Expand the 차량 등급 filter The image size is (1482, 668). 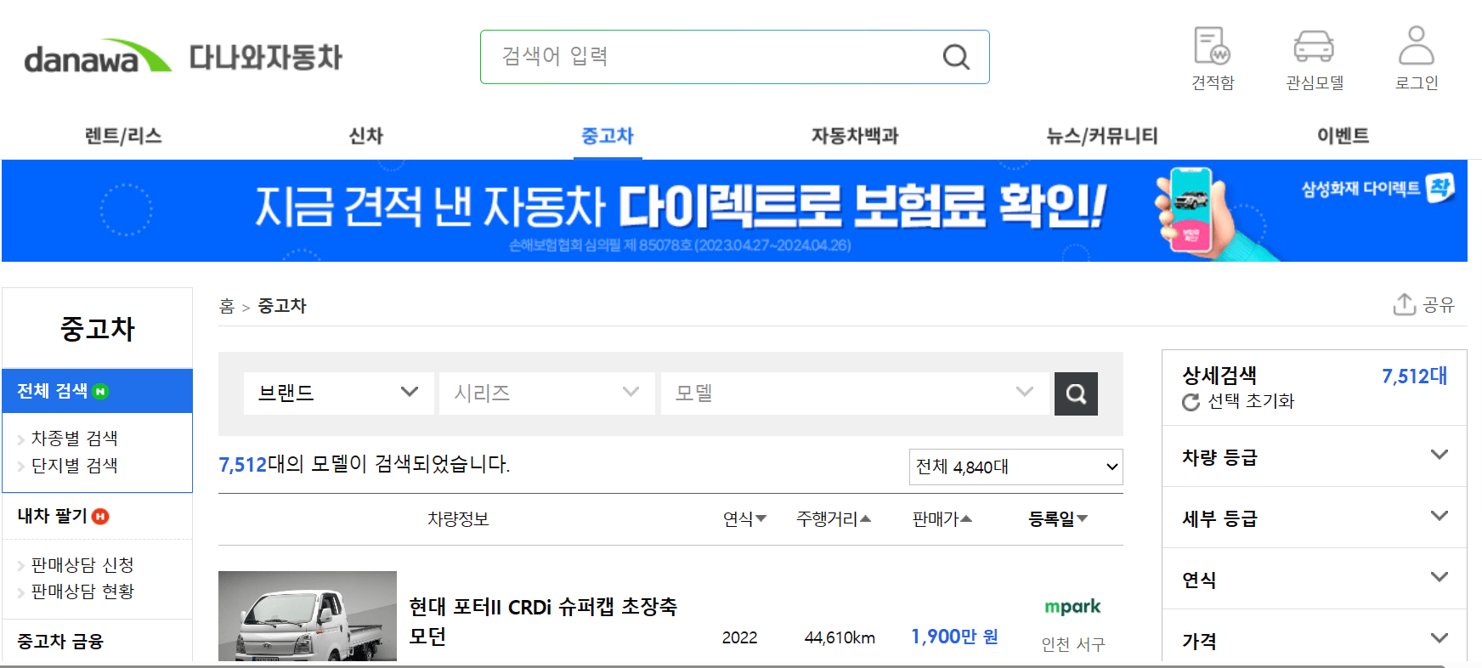point(1315,456)
